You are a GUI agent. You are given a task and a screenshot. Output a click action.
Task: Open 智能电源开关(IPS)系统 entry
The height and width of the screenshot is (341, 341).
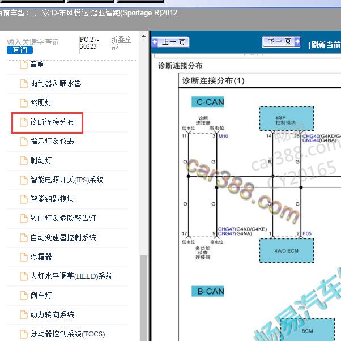tap(67, 180)
